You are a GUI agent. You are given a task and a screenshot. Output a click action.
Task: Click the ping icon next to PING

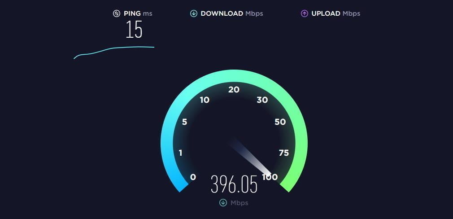(x=117, y=13)
